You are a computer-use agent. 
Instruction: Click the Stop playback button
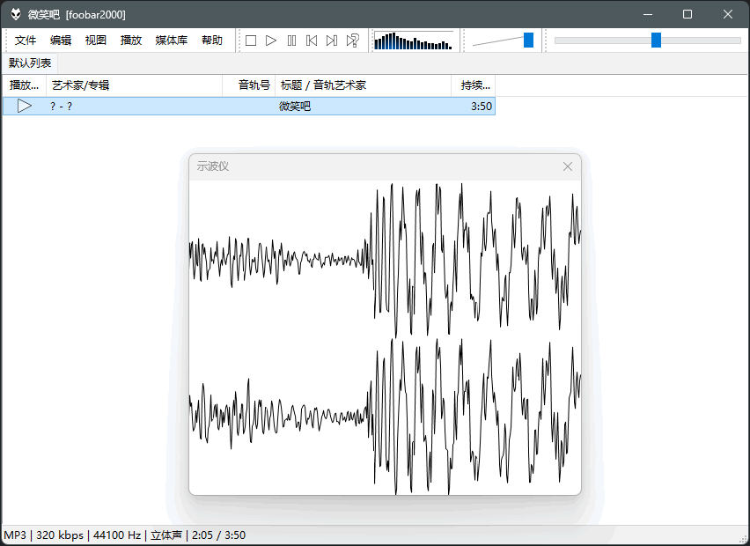(x=251, y=41)
